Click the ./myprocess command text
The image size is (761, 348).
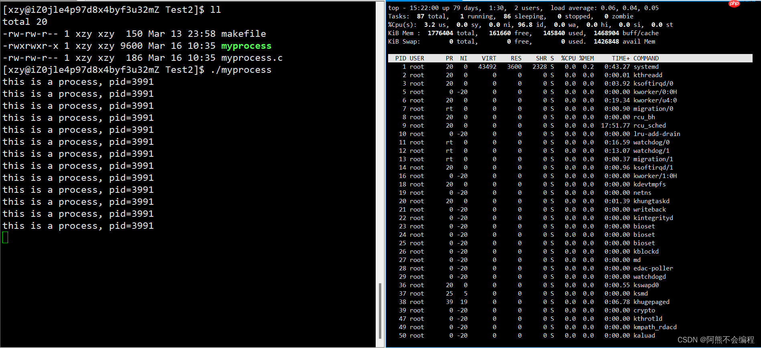coord(241,70)
